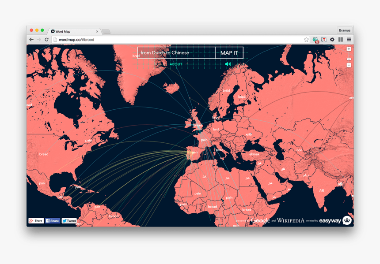Zoom out with the map minus button
This screenshot has height=264, width=380.
pyautogui.click(x=349, y=65)
